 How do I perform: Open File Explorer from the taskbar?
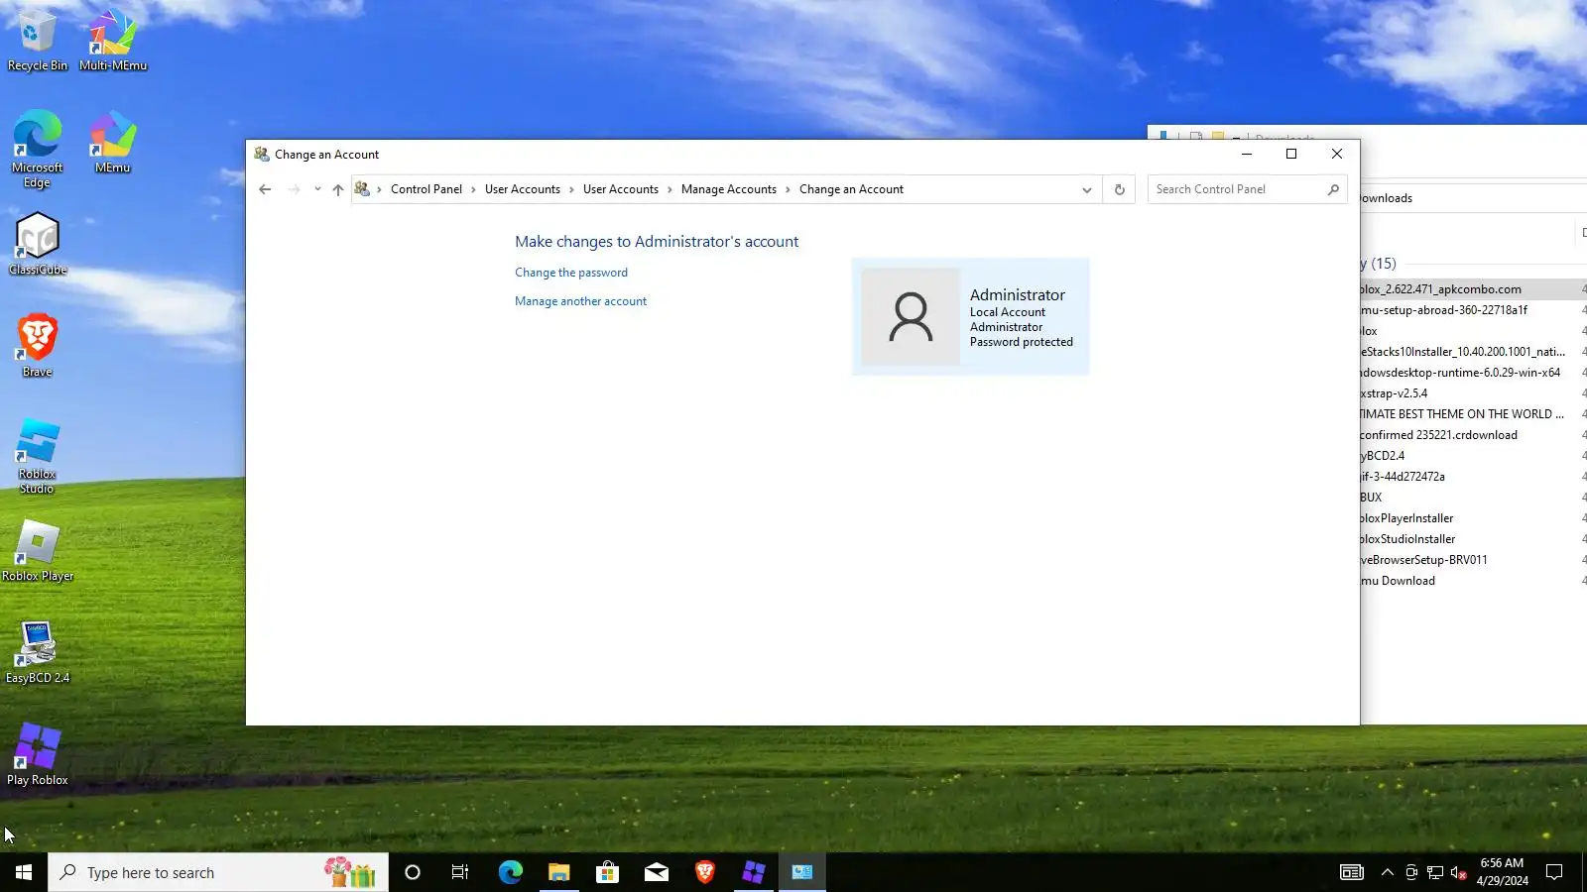558,872
